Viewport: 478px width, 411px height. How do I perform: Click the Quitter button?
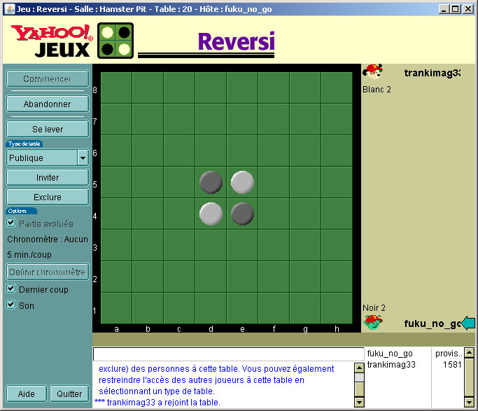pyautogui.click(x=69, y=394)
